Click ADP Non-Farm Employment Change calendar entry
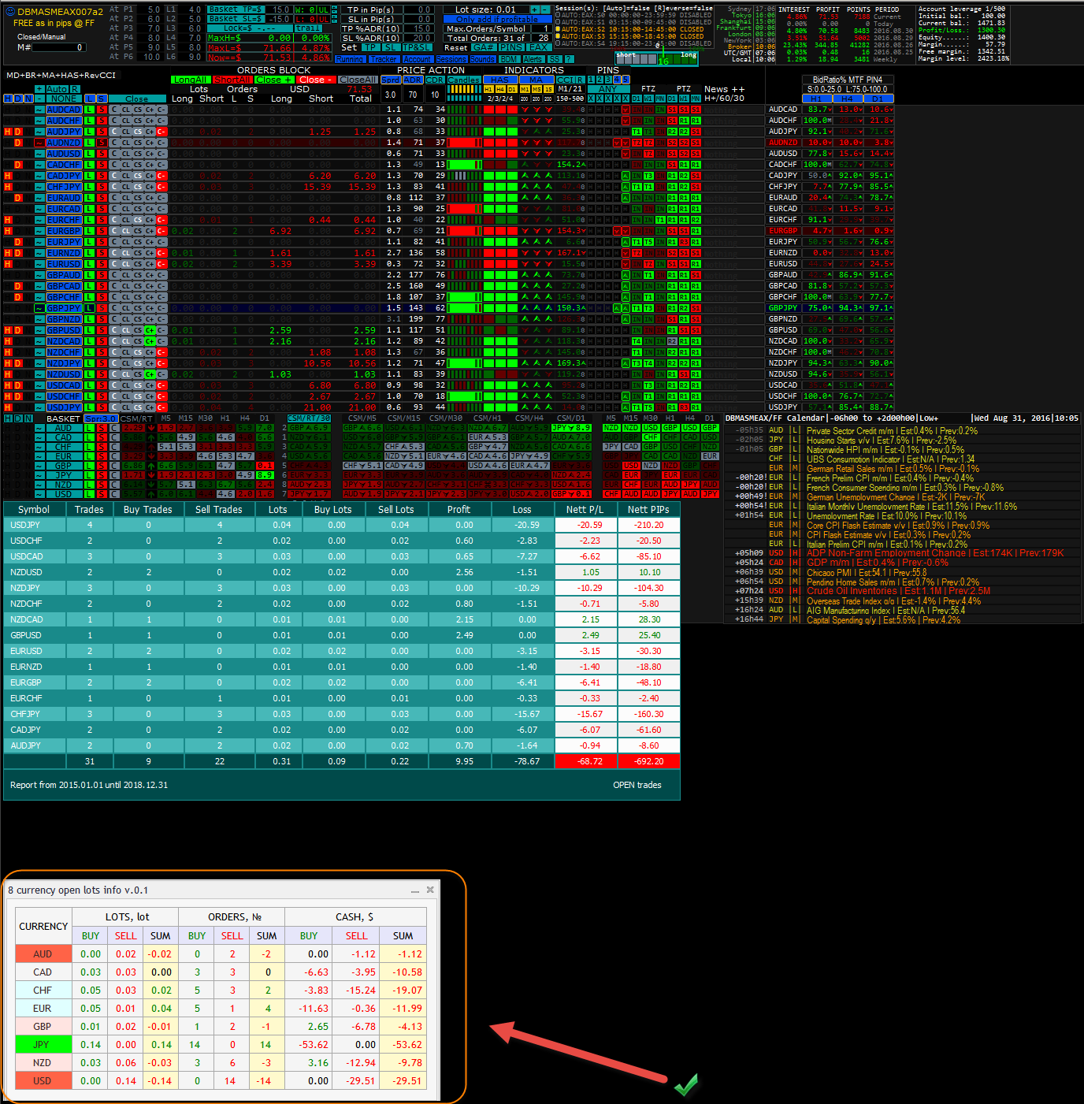This screenshot has width=1084, height=1104. coord(935,552)
